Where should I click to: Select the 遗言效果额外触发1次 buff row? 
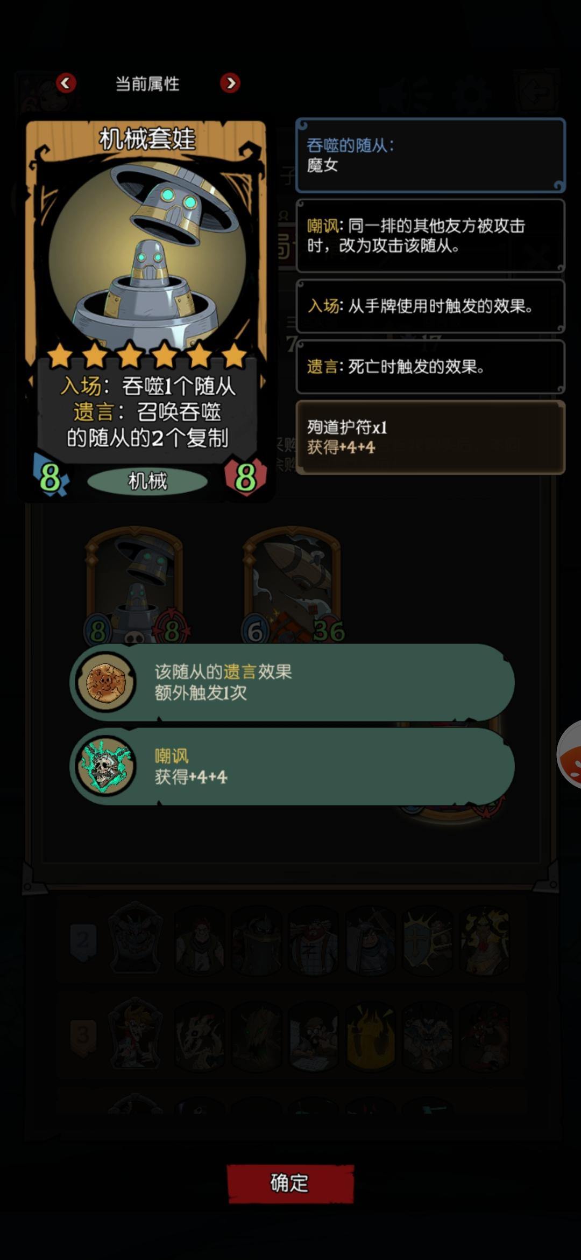292,682
